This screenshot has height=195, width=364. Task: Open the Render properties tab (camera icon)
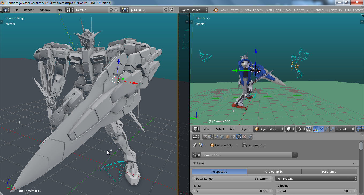click(x=205, y=137)
